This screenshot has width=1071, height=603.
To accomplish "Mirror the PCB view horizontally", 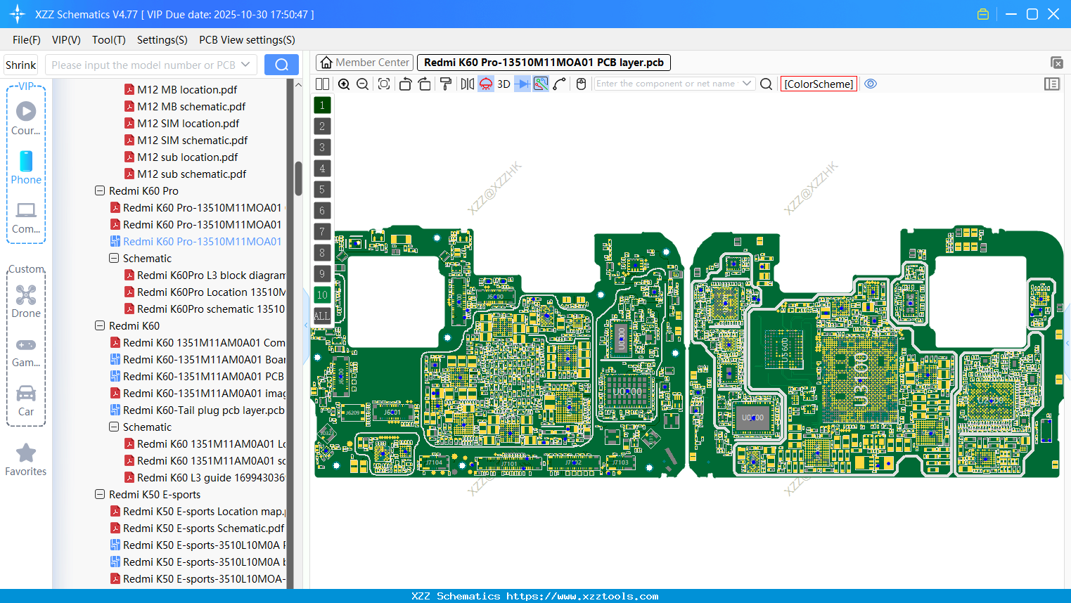I will [467, 84].
